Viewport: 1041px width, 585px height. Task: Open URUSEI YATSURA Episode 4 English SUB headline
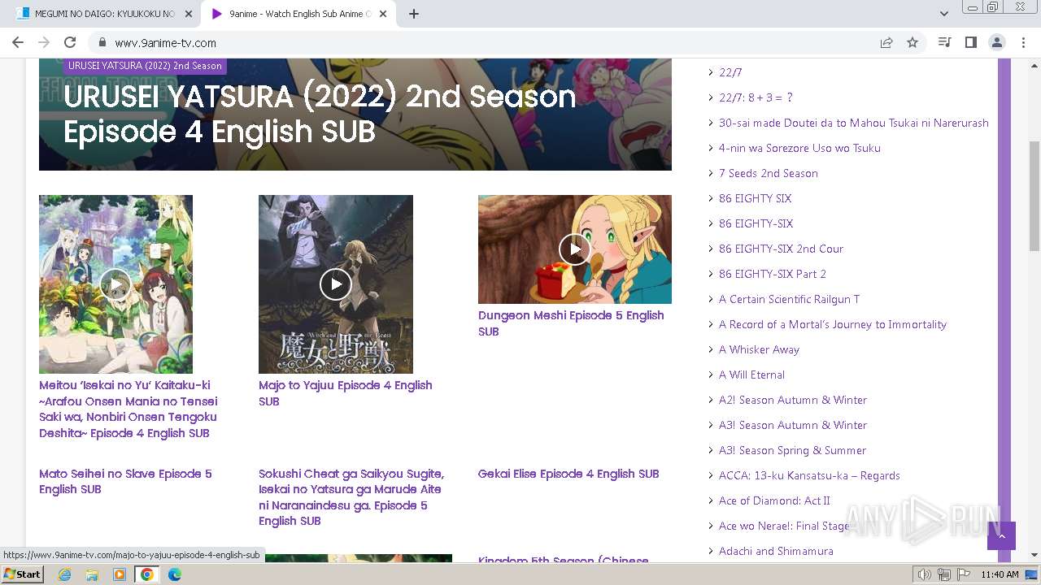320,114
